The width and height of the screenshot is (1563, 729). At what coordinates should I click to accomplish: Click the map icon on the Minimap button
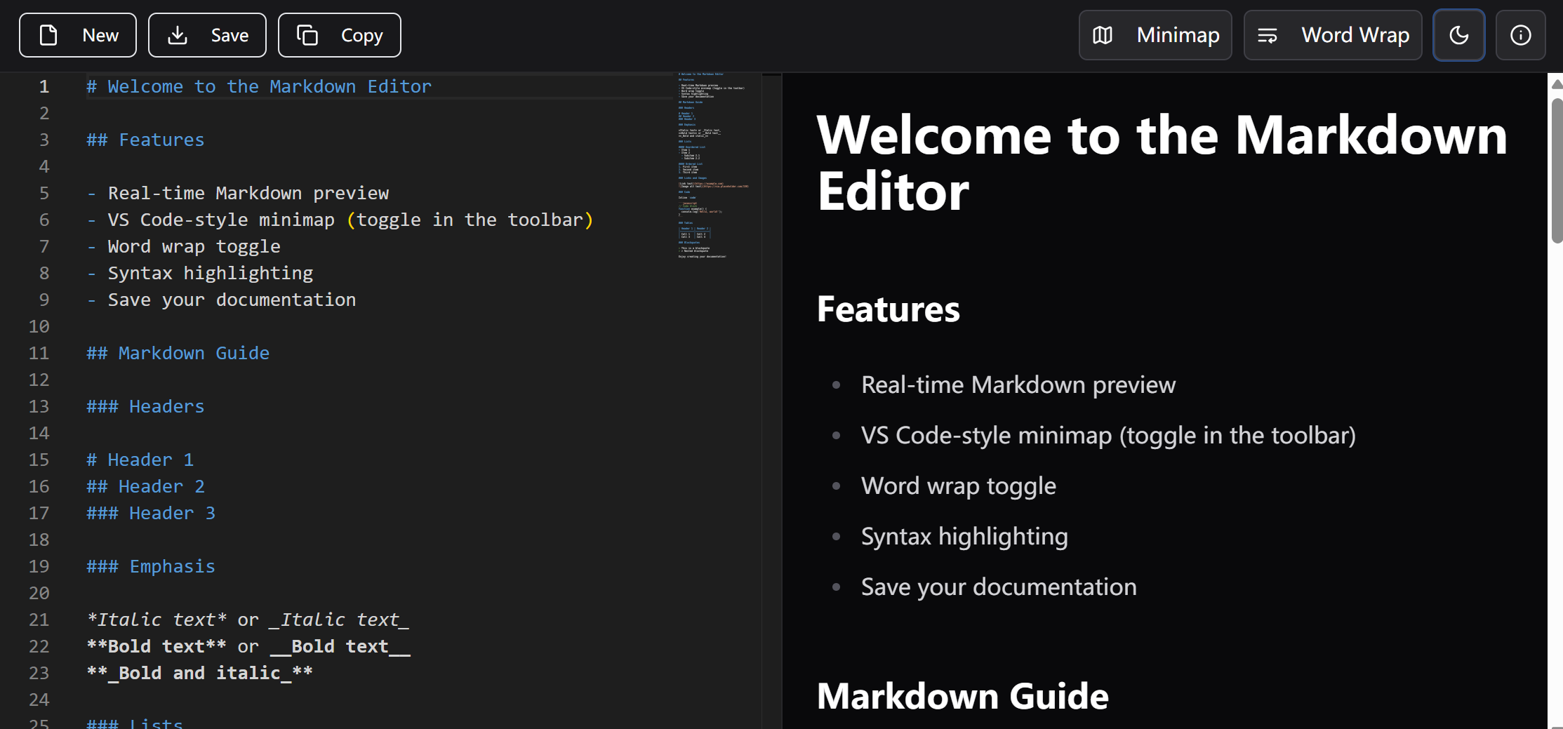[1103, 34]
